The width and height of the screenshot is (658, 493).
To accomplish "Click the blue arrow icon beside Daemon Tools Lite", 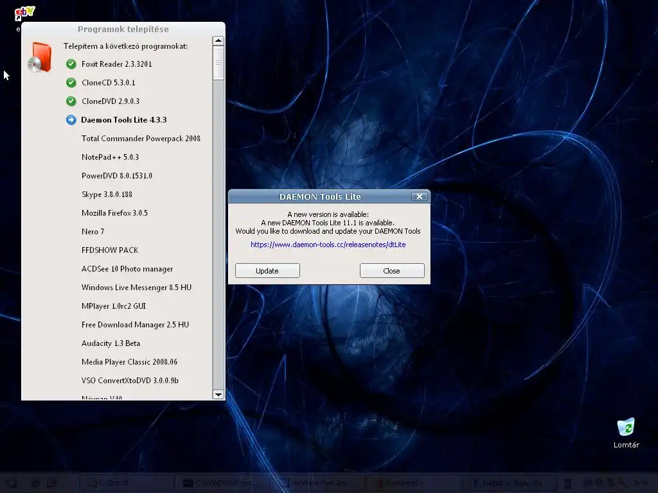I will tap(71, 120).
